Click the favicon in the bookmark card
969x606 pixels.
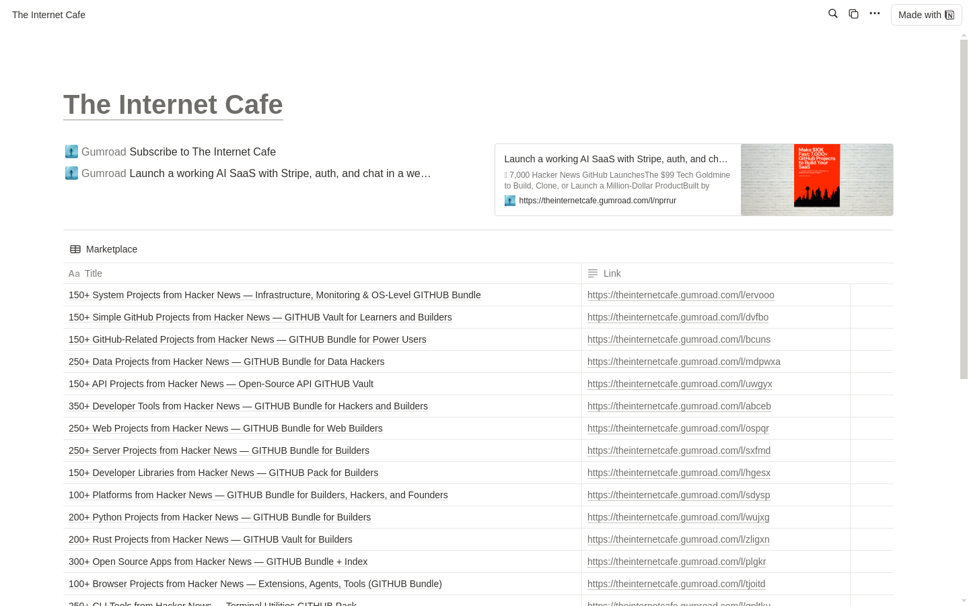(x=510, y=201)
